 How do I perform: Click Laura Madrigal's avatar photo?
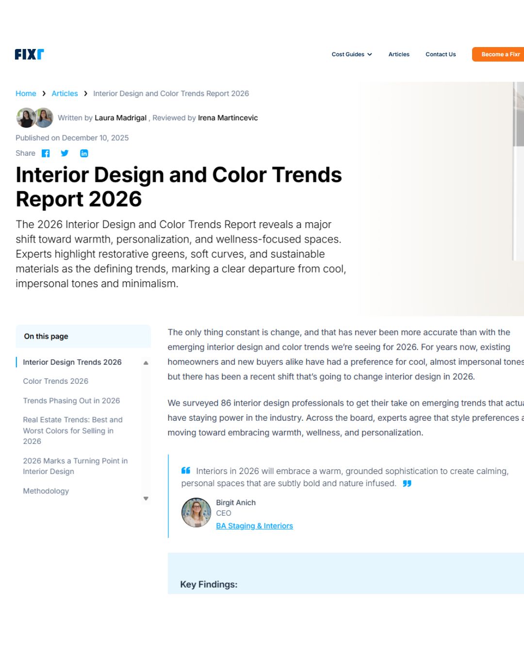26,117
